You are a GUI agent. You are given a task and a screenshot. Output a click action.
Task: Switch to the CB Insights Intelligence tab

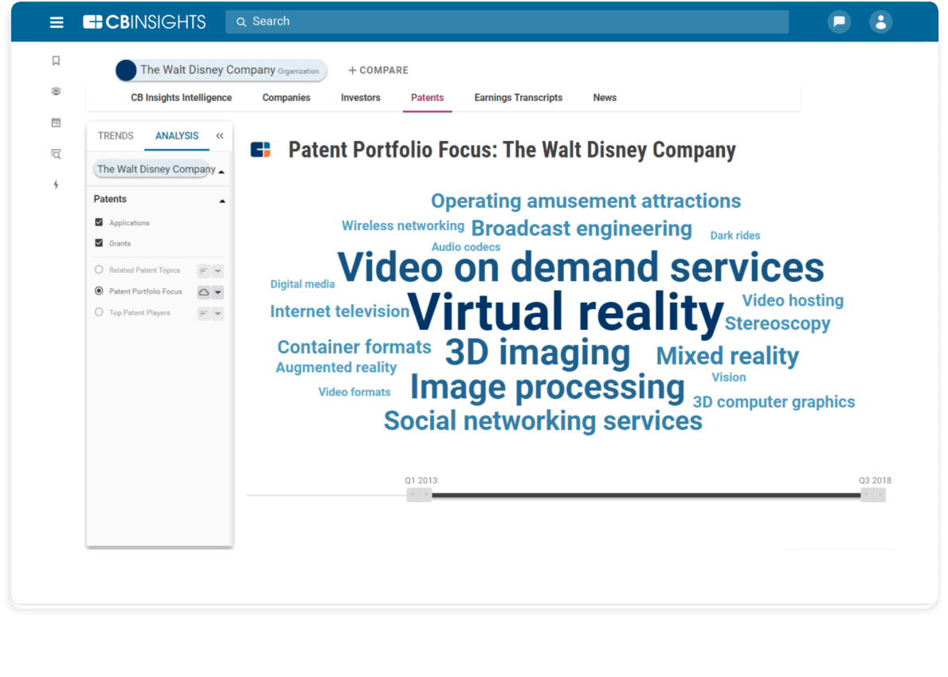pyautogui.click(x=182, y=97)
